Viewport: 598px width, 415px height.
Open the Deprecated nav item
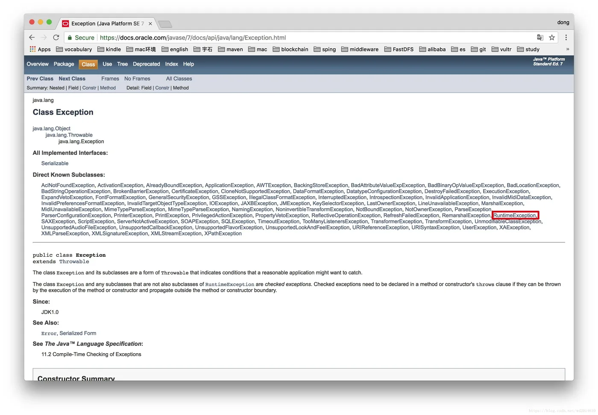[x=146, y=64]
